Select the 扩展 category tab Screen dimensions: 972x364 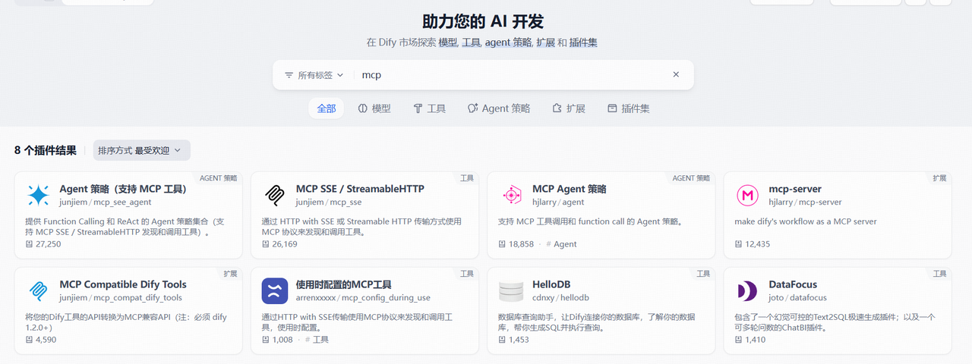click(570, 108)
